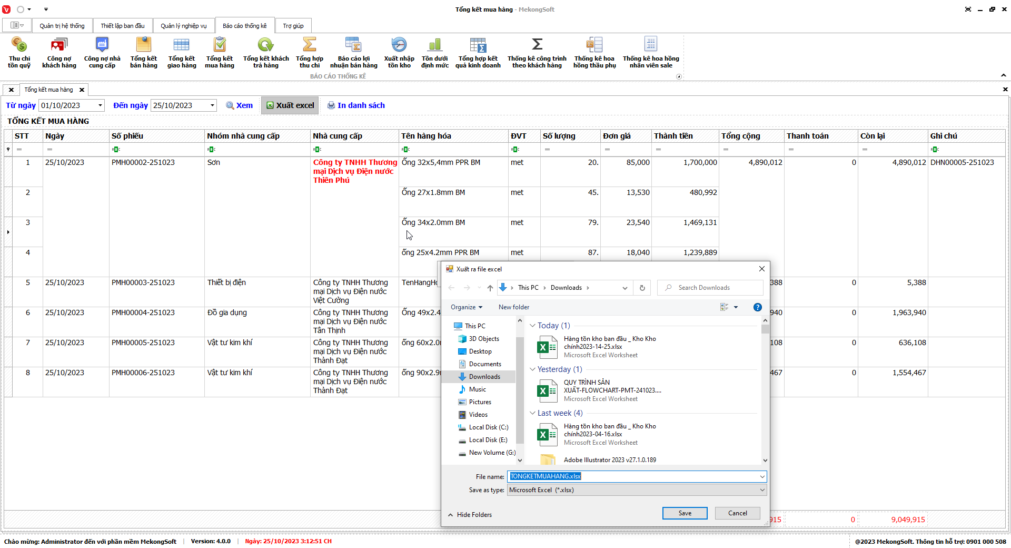
Task: Select Desktop in the folder tree
Action: point(480,351)
